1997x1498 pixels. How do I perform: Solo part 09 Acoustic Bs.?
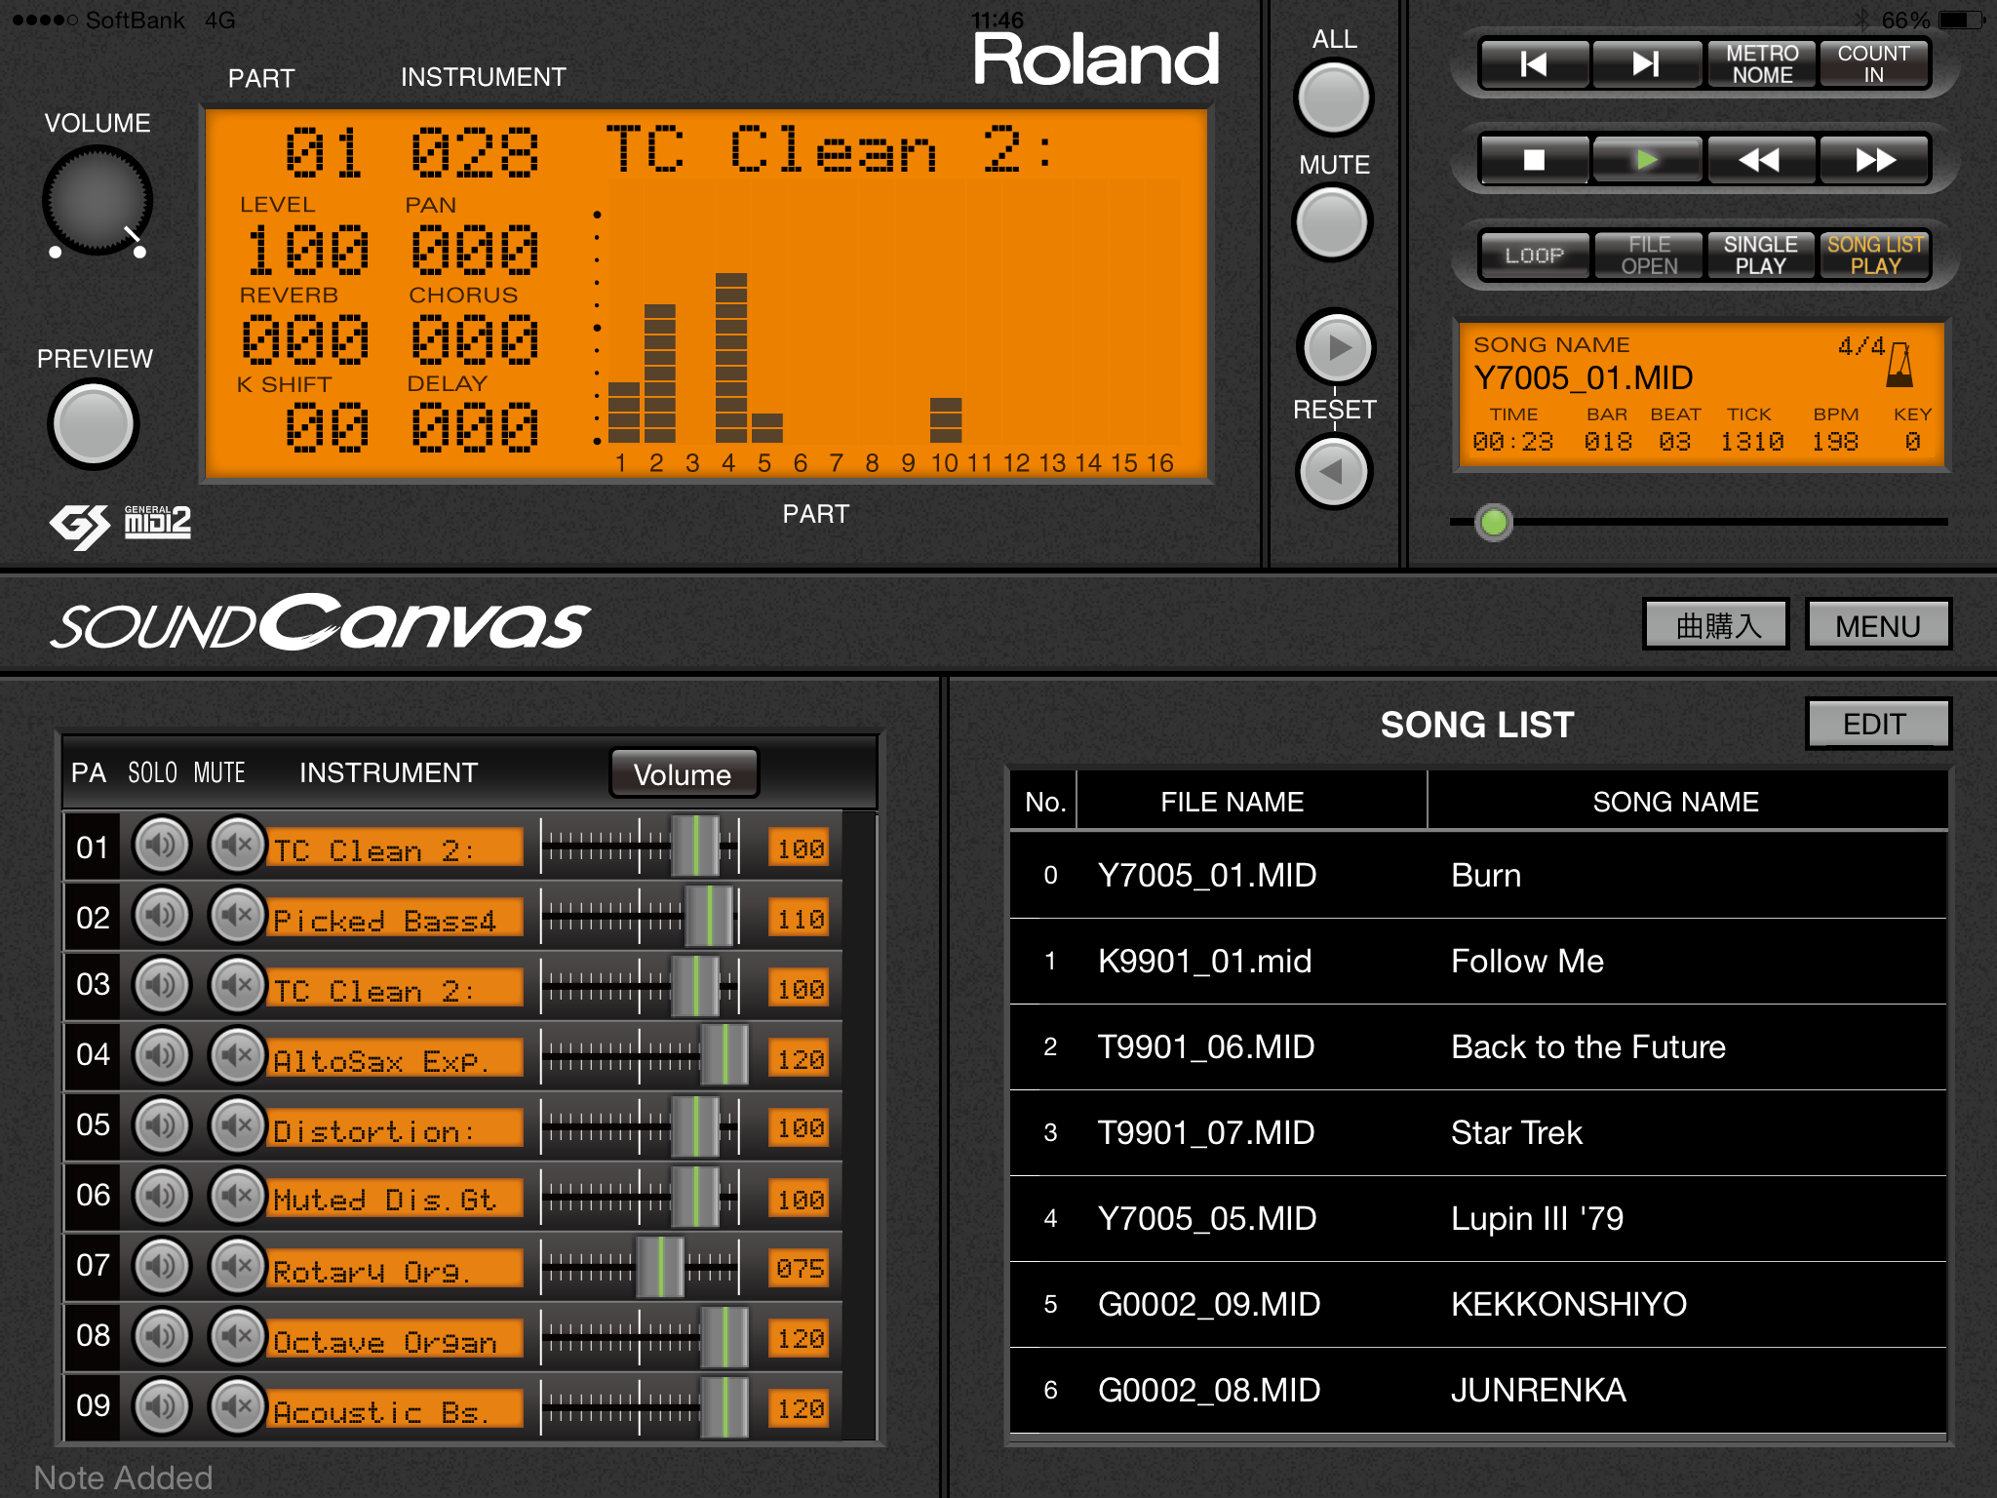point(162,1407)
